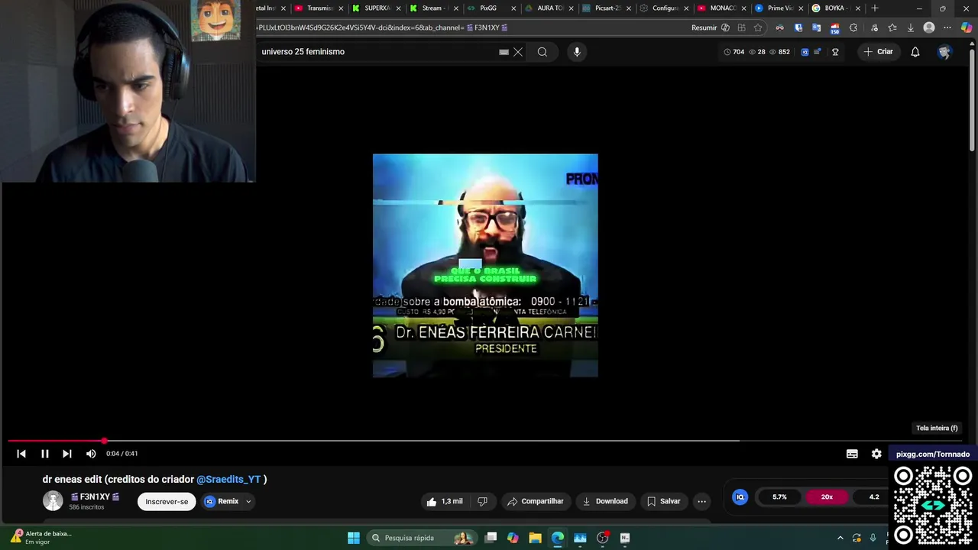Click the blue IQ icon beside stats
The width and height of the screenshot is (978, 550).
click(x=740, y=497)
